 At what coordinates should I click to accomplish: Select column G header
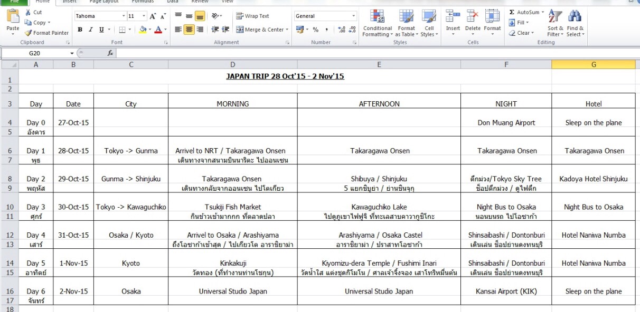point(594,64)
